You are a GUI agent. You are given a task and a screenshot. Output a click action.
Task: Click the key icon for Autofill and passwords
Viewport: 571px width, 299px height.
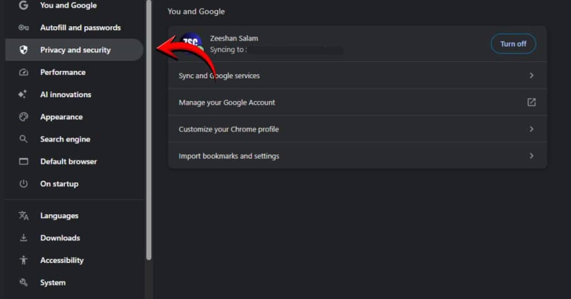point(23,28)
